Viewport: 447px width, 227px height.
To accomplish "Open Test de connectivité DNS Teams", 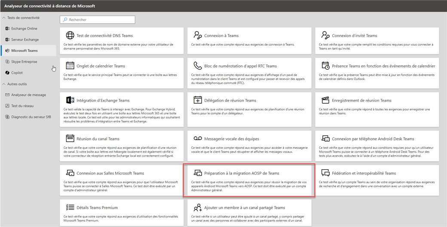I will click(122, 41).
